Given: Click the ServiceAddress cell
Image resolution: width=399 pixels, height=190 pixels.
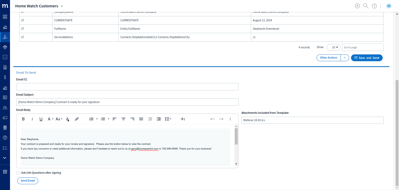Looking at the screenshot, I should point(85,37).
